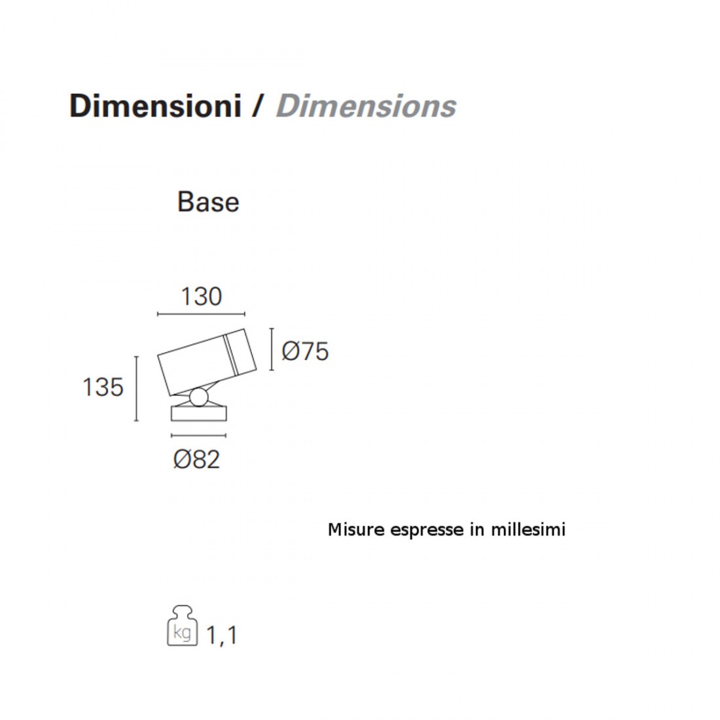
Task: Click the vertical 135 dimension line
Action: (x=136, y=388)
